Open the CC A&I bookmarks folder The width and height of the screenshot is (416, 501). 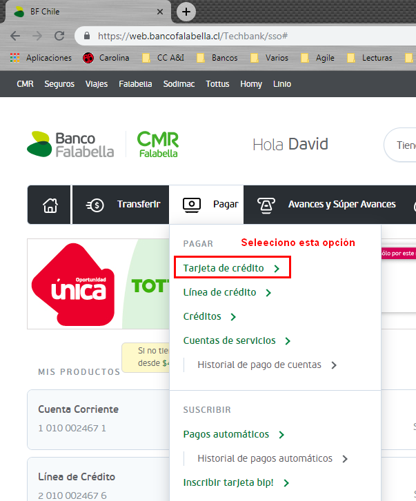[x=164, y=58]
